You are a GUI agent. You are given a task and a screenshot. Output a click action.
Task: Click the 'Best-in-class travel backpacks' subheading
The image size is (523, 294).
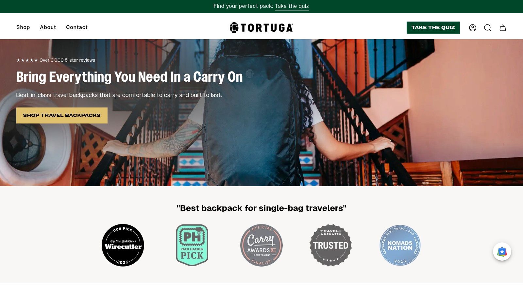pos(119,95)
